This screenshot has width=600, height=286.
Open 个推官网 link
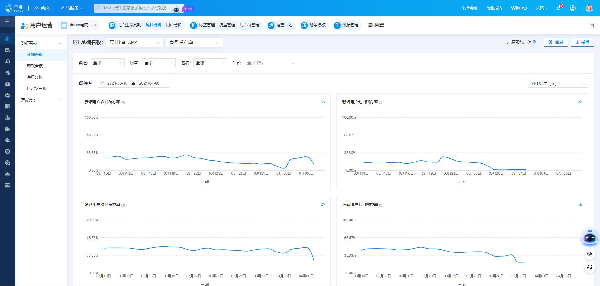pyautogui.click(x=469, y=8)
